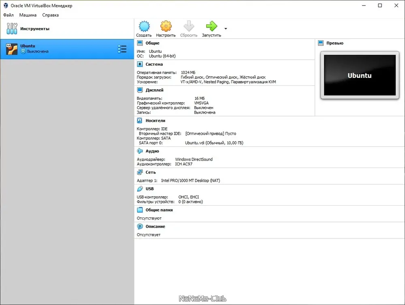405x305 pixels.
Task: Open the Сеть settings heading link
Action: [151, 172]
